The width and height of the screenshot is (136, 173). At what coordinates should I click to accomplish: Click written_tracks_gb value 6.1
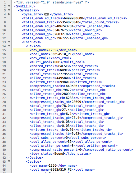click(x=69, y=114)
